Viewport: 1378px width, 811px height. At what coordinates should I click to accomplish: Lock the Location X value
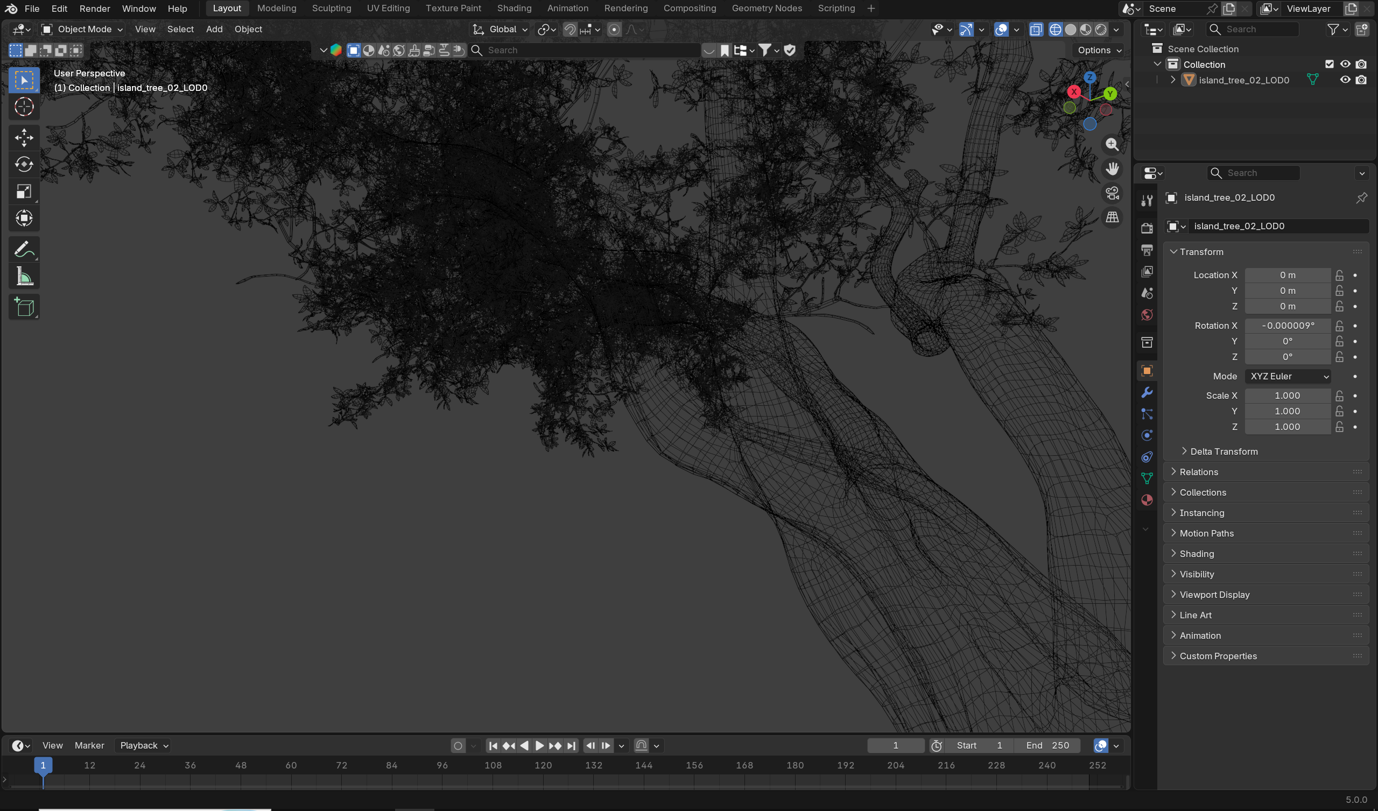pos(1339,275)
